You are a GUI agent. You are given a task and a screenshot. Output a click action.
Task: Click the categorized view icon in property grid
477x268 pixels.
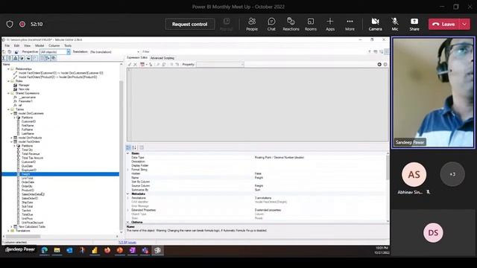128,147
